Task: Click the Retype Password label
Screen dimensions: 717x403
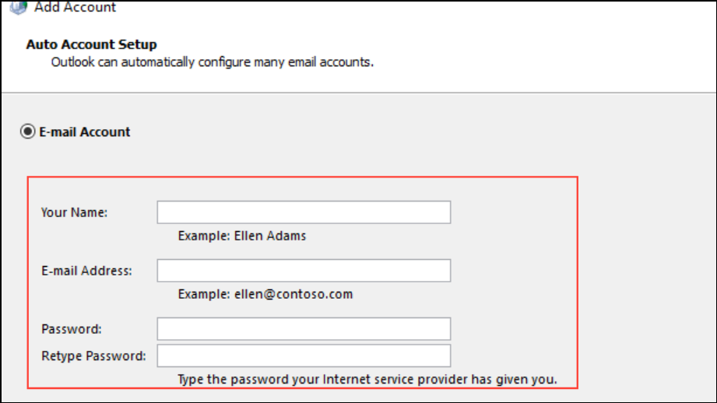Action: tap(93, 356)
